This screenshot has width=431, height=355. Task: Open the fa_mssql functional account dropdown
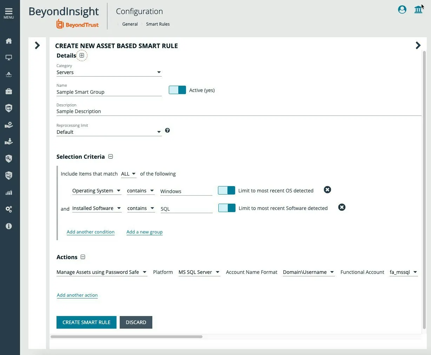(404, 272)
